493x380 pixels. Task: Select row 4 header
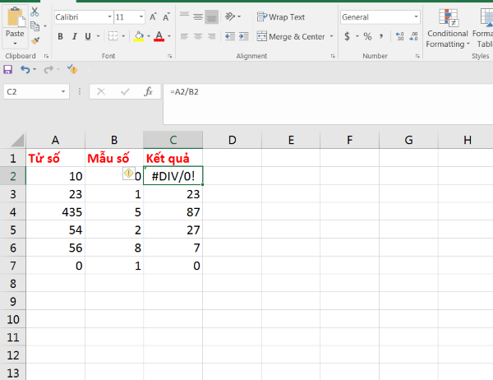[x=12, y=211]
